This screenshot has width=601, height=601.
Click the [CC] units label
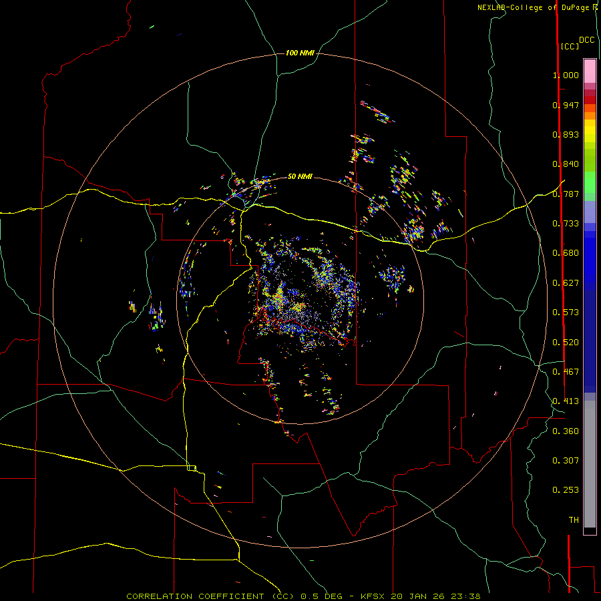click(570, 46)
